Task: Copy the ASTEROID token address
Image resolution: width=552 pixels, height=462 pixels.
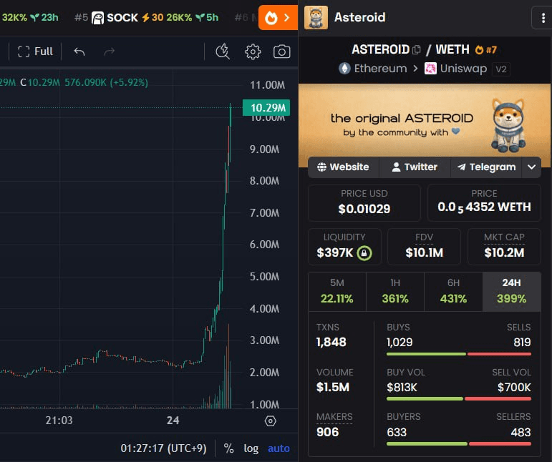Action: click(417, 50)
